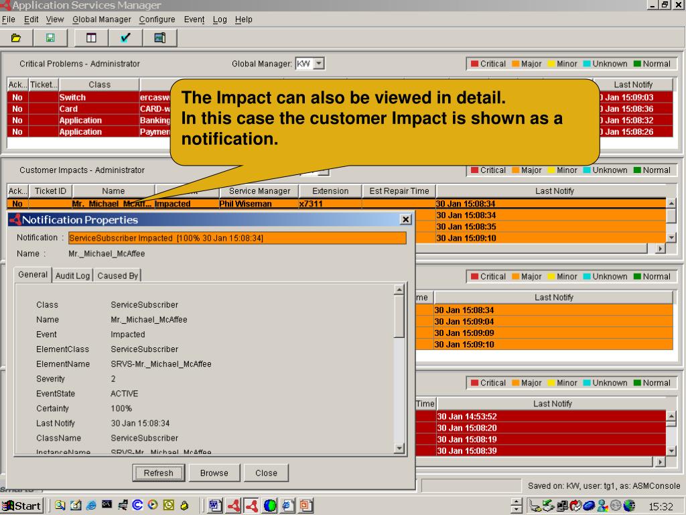
Task: Open the Global Manager menu
Action: point(102,19)
